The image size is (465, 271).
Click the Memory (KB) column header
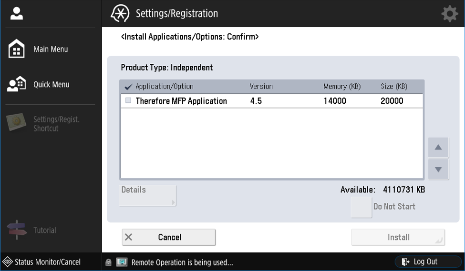pos(341,87)
